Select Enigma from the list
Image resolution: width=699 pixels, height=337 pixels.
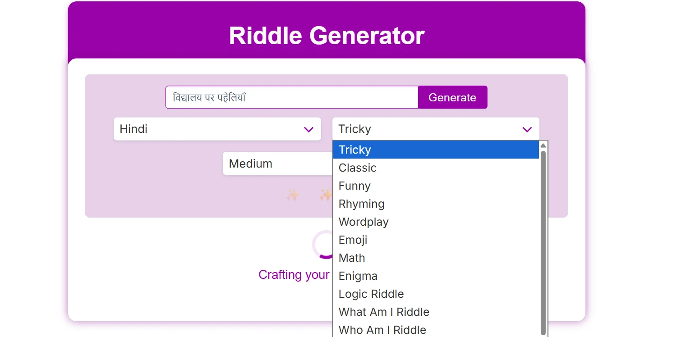[435, 276]
